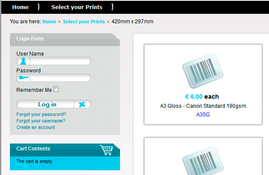Viewport: 269px width, 175px height.
Task: Follow the Forgot your username? link
Action: [41, 121]
